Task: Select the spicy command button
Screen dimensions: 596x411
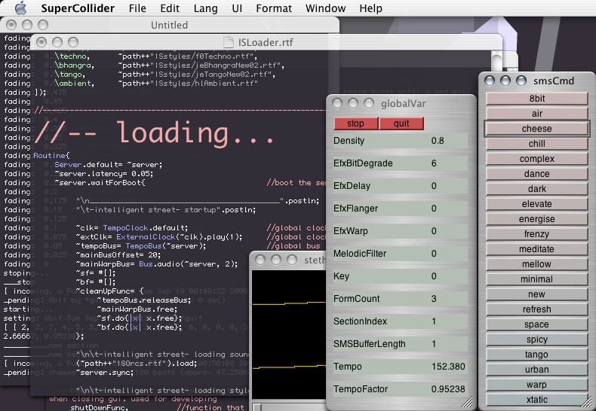Action: (x=536, y=339)
